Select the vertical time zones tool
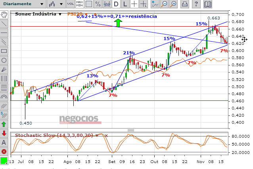The height and width of the screenshot is (169, 253). (x=4, y=79)
